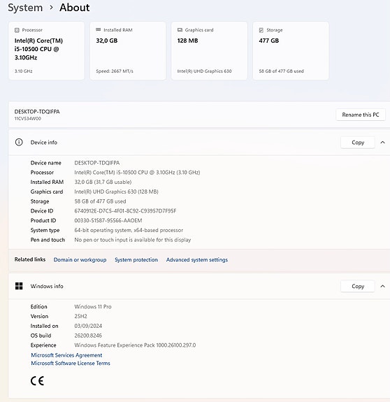390x402 pixels.
Task: Click the Windows logo icon
Action: coord(19,286)
